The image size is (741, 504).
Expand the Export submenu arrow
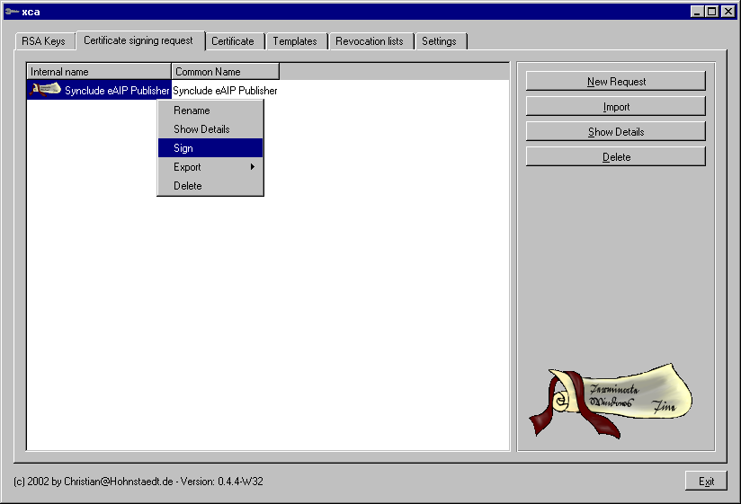[252, 167]
